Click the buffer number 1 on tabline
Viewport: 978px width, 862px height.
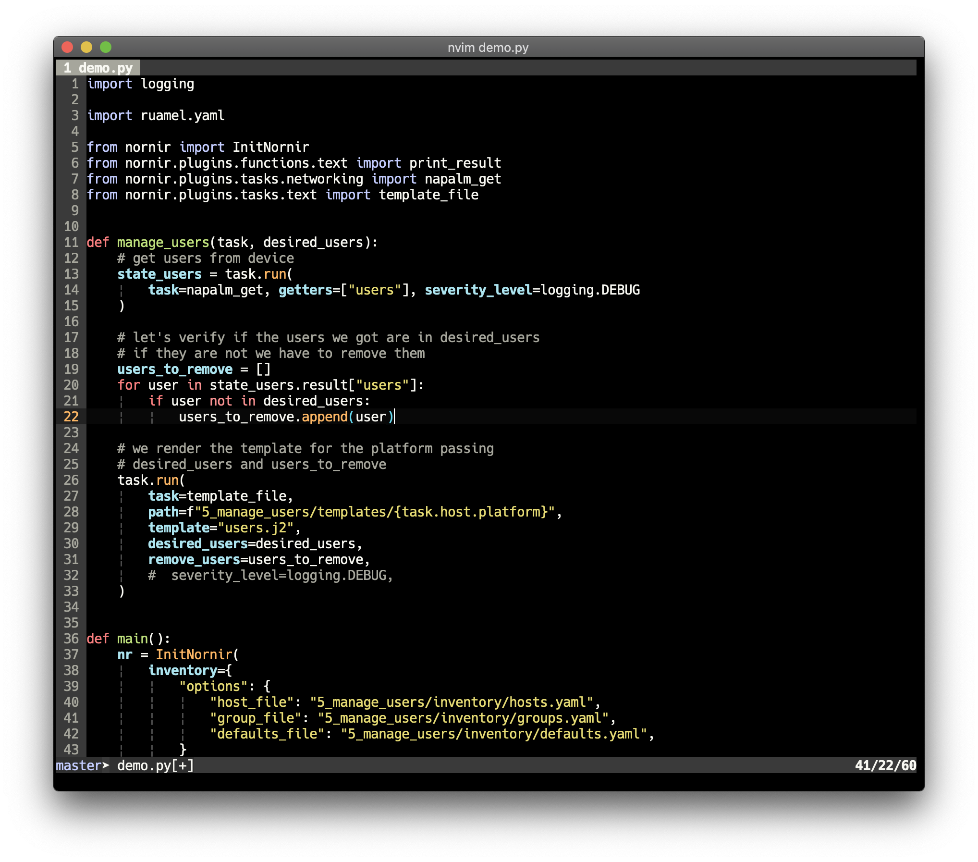pos(68,68)
